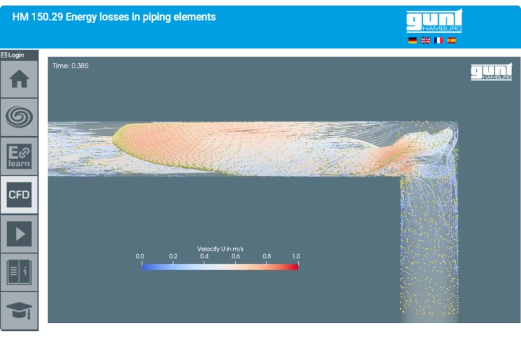This screenshot has width=521, height=337.
Task: Open the Home icon in sidebar
Action: tap(19, 79)
